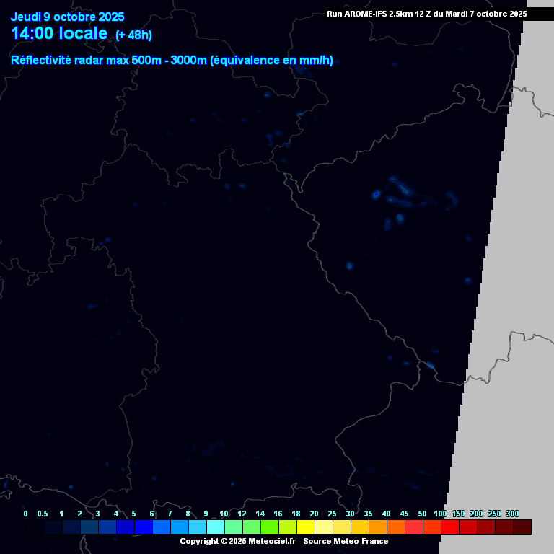554x554 pixels.
Task: Pick the bright green 14 mm/h legend swatch
Action: (270, 527)
